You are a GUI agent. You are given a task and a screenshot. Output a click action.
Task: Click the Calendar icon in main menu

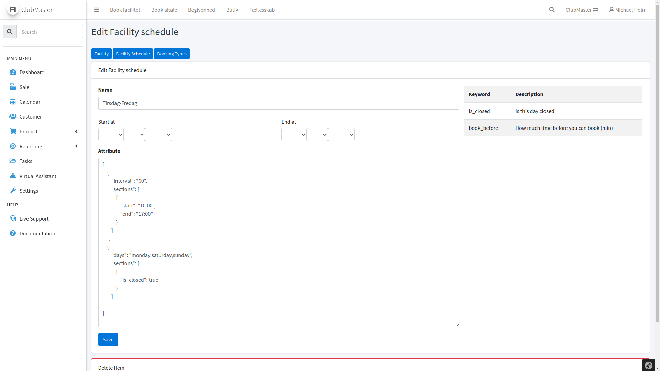13,102
